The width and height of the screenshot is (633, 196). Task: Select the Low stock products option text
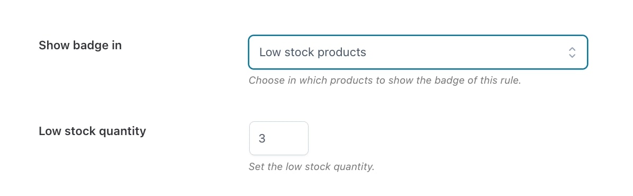[312, 52]
